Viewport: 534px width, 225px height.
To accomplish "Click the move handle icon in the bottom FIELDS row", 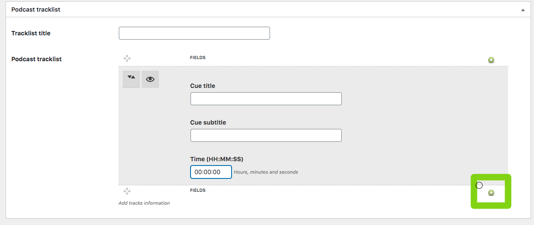I will point(127,191).
